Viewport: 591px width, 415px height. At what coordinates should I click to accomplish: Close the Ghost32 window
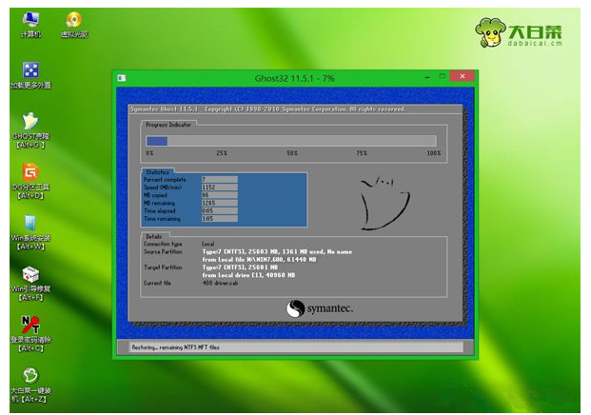[461, 75]
